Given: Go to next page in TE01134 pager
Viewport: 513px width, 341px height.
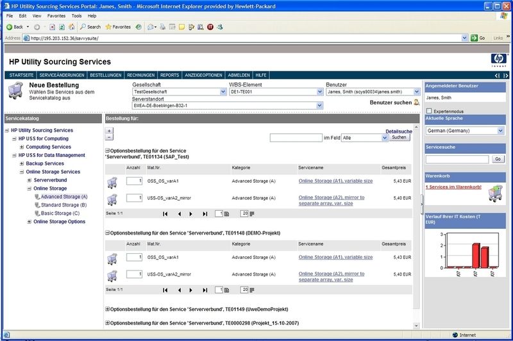Looking at the screenshot, I should (x=190, y=214).
